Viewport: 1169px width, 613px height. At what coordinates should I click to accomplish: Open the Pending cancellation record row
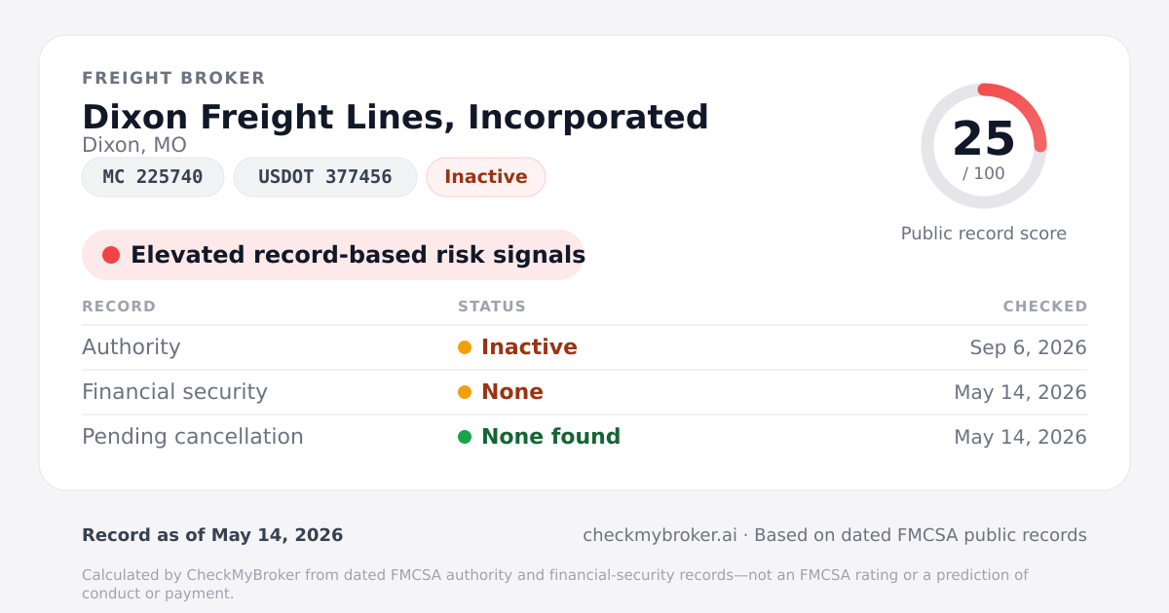(584, 437)
